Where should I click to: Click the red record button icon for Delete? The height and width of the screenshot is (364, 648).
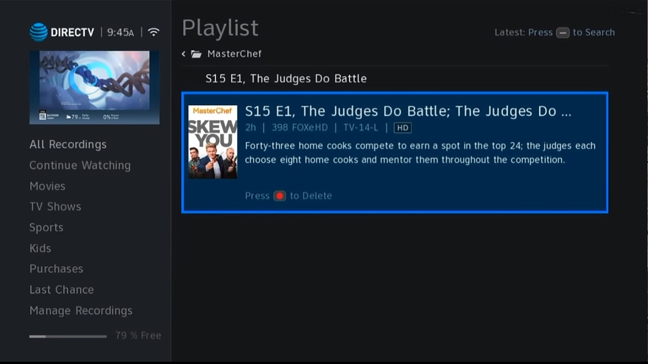279,196
